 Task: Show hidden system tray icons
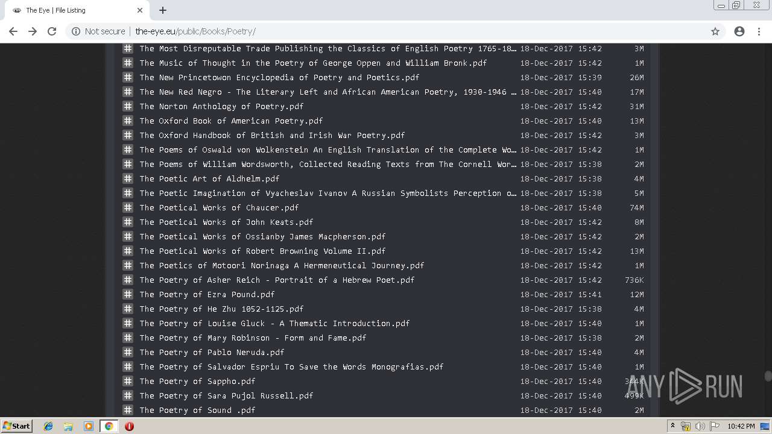[x=672, y=426]
